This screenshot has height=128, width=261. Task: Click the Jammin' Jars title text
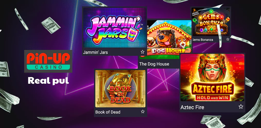[95, 52]
